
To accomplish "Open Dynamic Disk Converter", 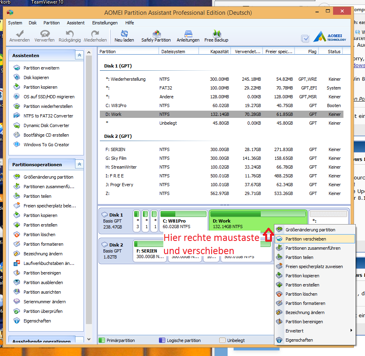I will (x=46, y=125).
